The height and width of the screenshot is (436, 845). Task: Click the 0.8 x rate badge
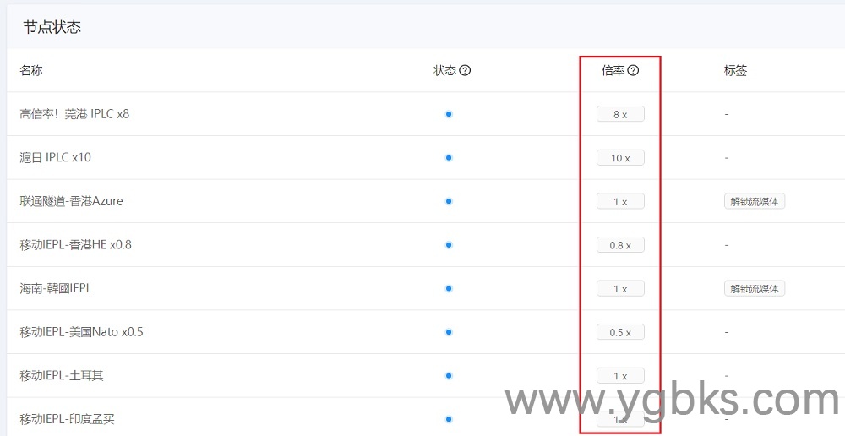[620, 245]
